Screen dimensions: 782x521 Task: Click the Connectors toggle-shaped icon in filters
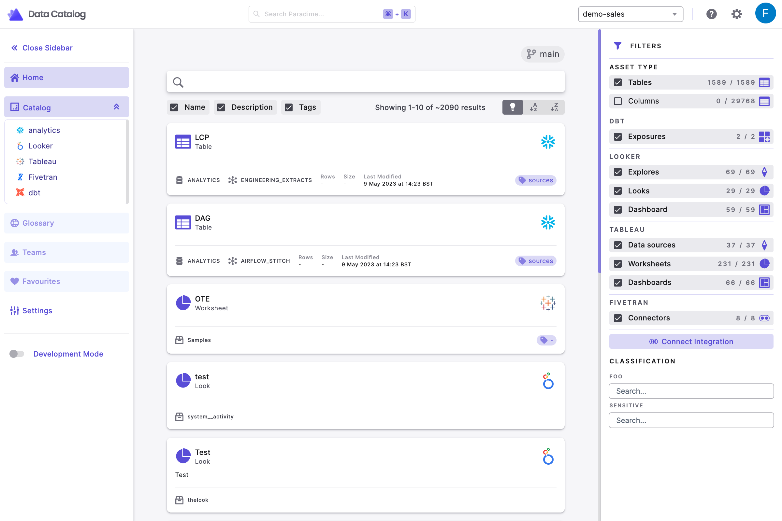point(764,318)
